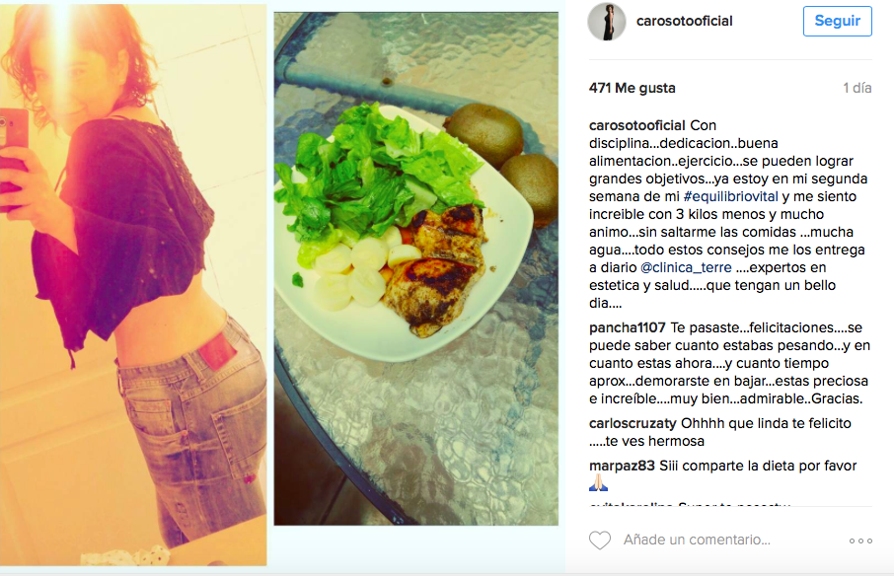View the 471 Me gusta likes list
This screenshot has height=576, width=894.
tap(632, 88)
